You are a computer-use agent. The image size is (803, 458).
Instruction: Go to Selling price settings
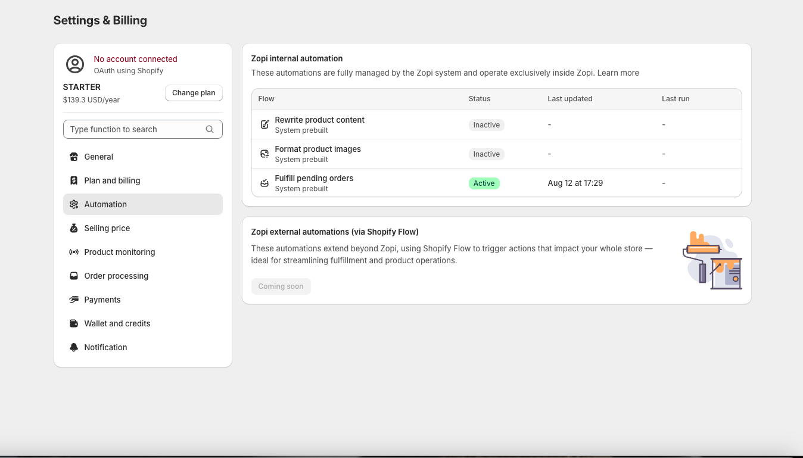(x=143, y=228)
